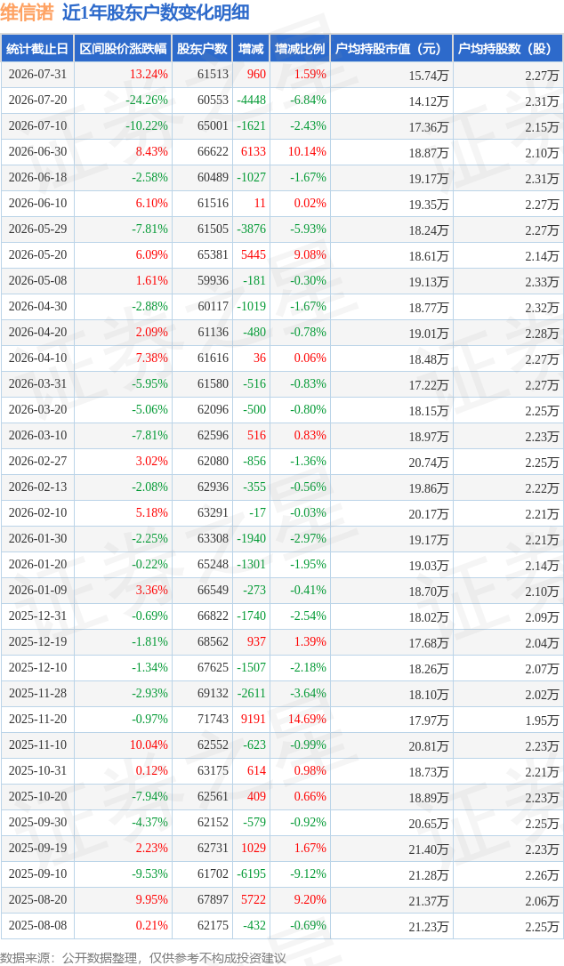Image resolution: width=564 pixels, height=966 pixels.
Task: Select the 2026-01-09 date row
Action: (282, 591)
